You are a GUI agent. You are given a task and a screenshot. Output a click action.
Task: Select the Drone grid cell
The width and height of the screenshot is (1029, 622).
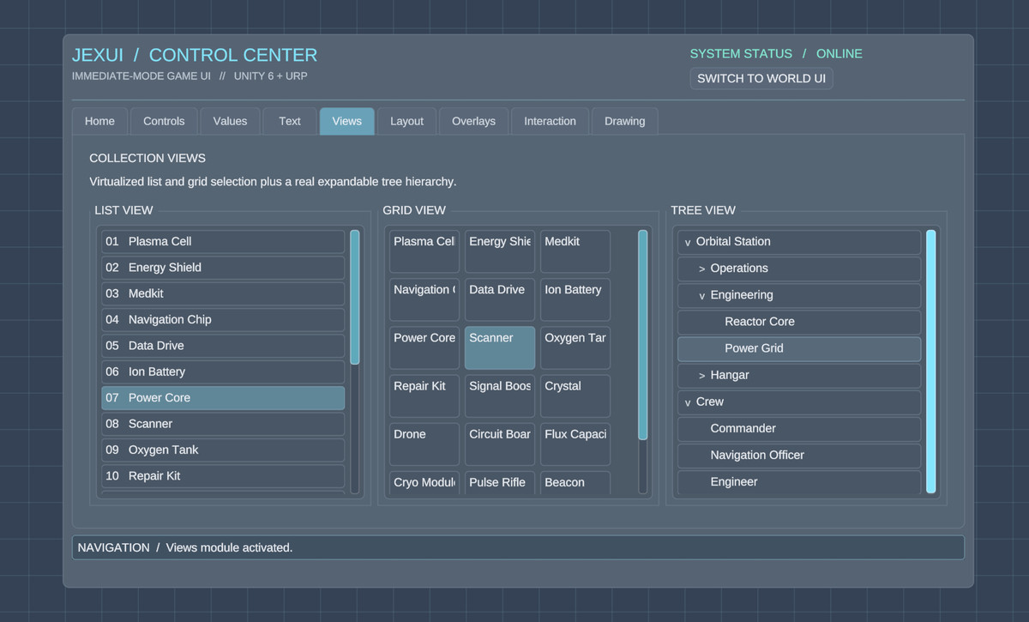[x=424, y=444]
